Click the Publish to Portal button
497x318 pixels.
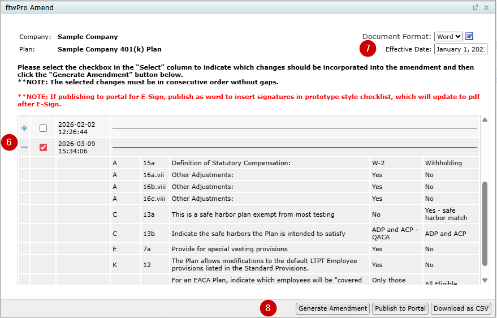coord(400,308)
